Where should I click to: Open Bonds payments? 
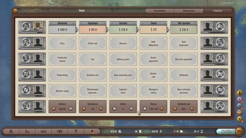[x=153, y=59]
